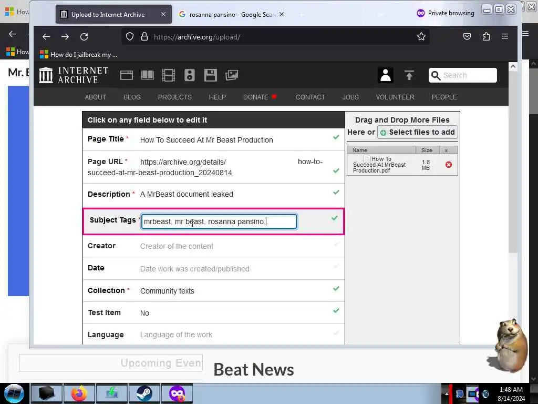
Task: Open the PROJECTS menu item
Action: [174, 97]
